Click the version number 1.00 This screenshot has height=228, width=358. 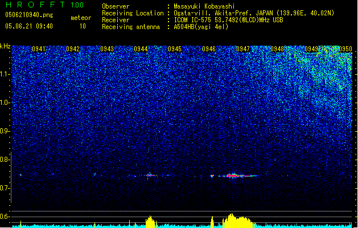[77, 5]
